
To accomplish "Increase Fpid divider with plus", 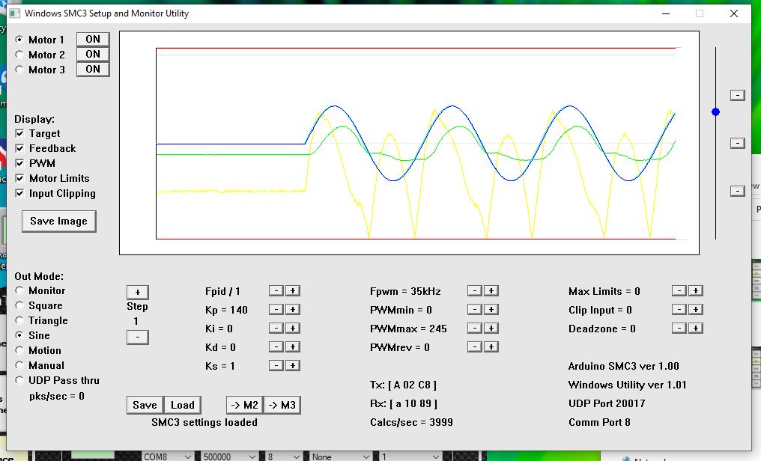I will [293, 291].
